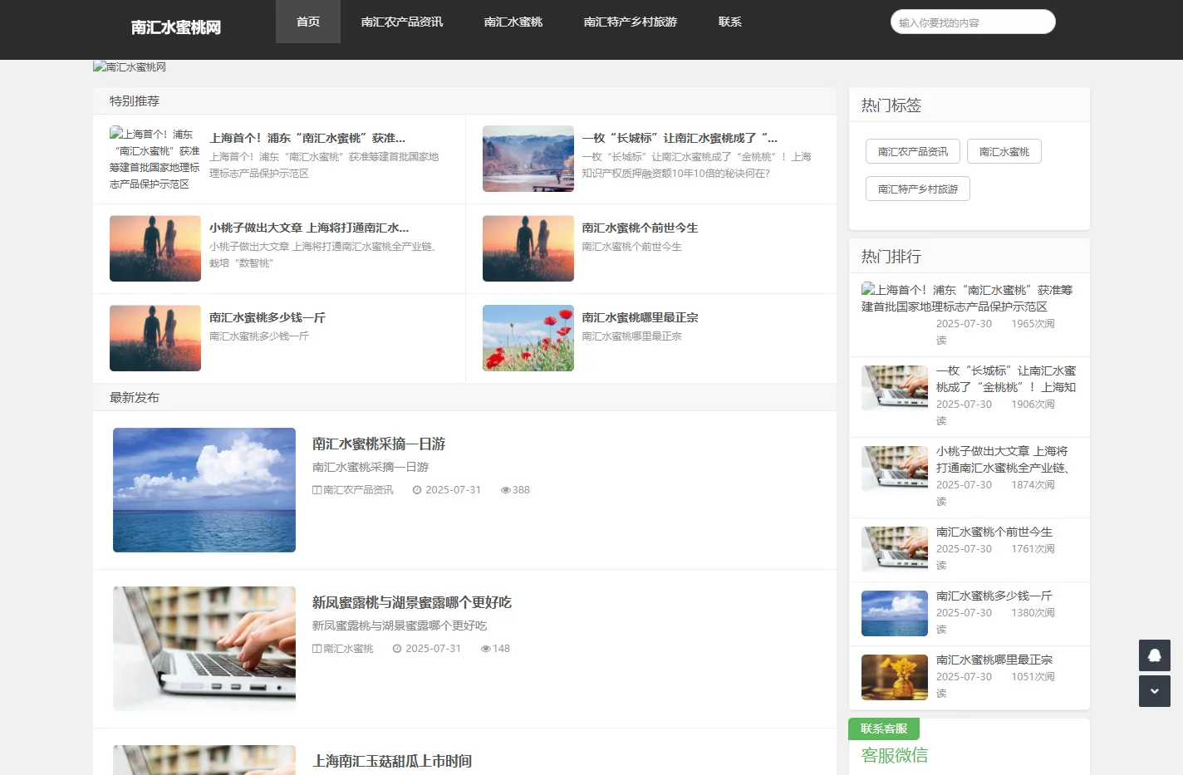Image resolution: width=1183 pixels, height=775 pixels.
Task: Open ranked article 小桃子做出大文章 上海将
Action: (x=1003, y=459)
